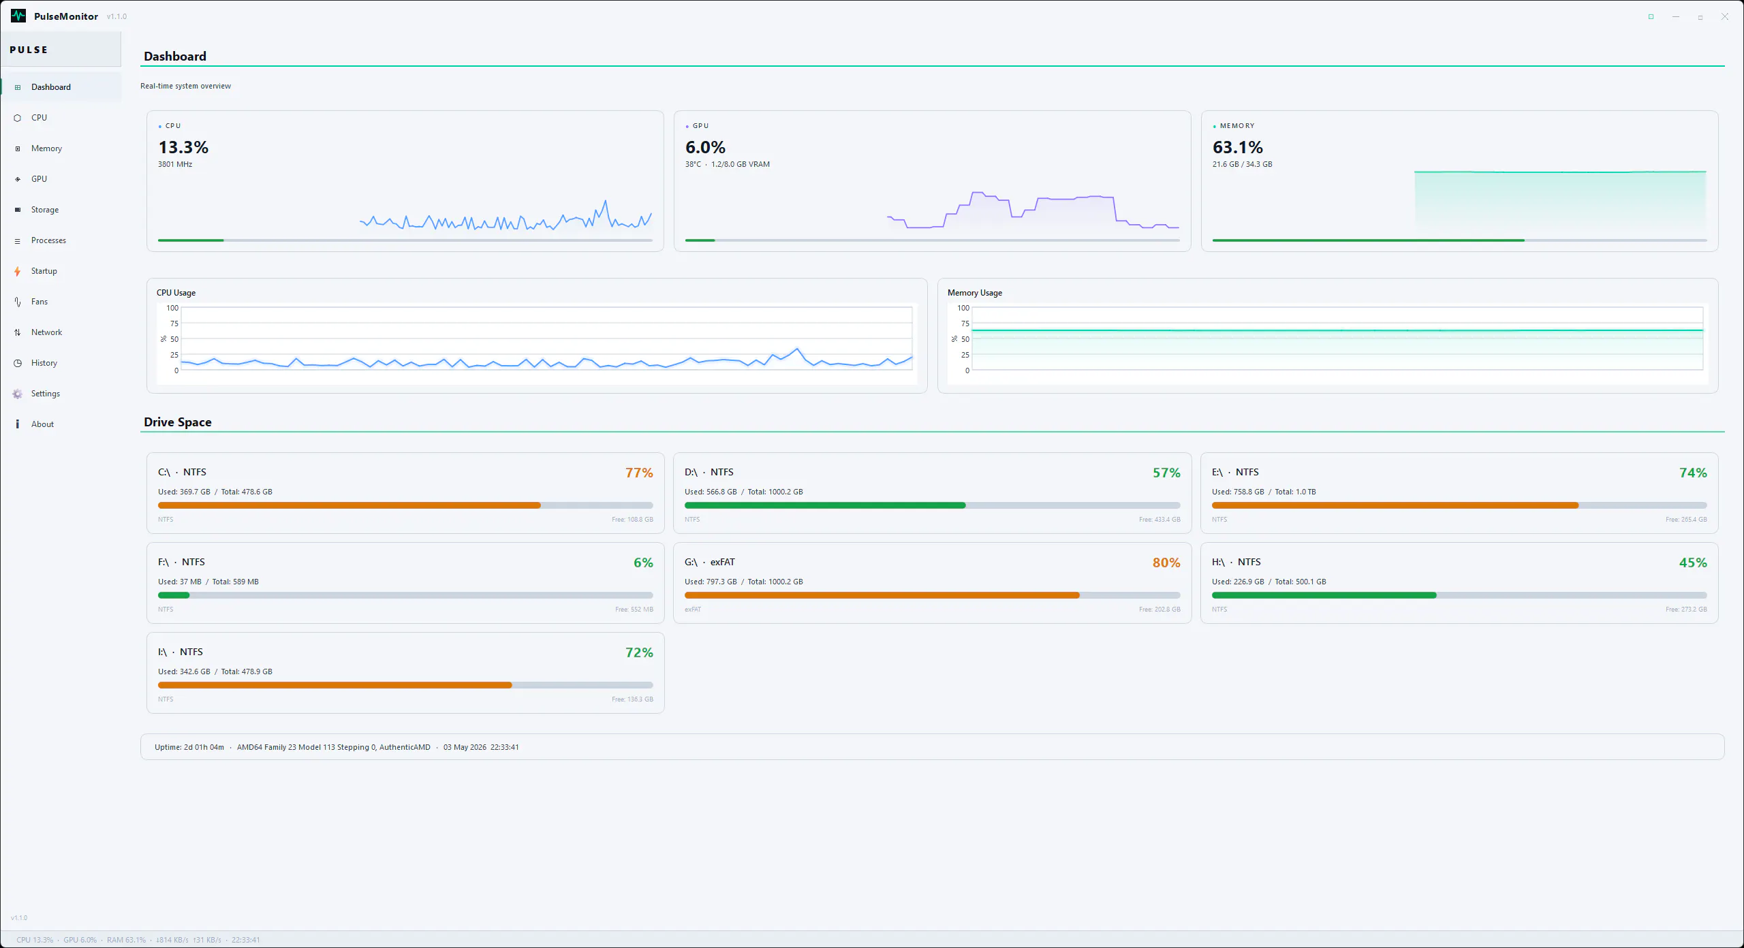The width and height of the screenshot is (1744, 948).
Task: Click the Storage drive icon in sidebar
Action: tap(18, 210)
